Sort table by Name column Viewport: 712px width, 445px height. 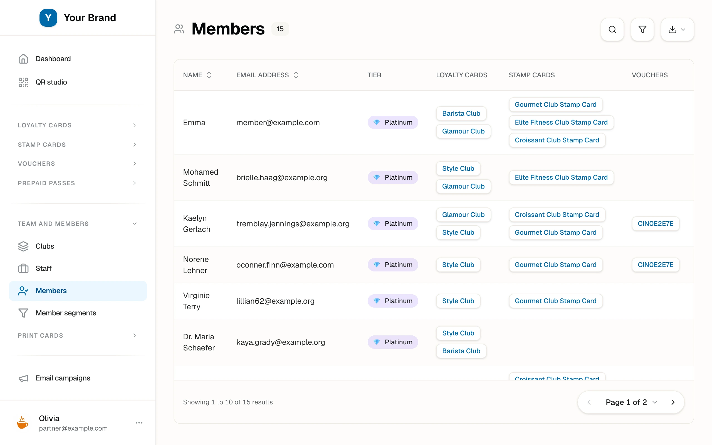197,75
